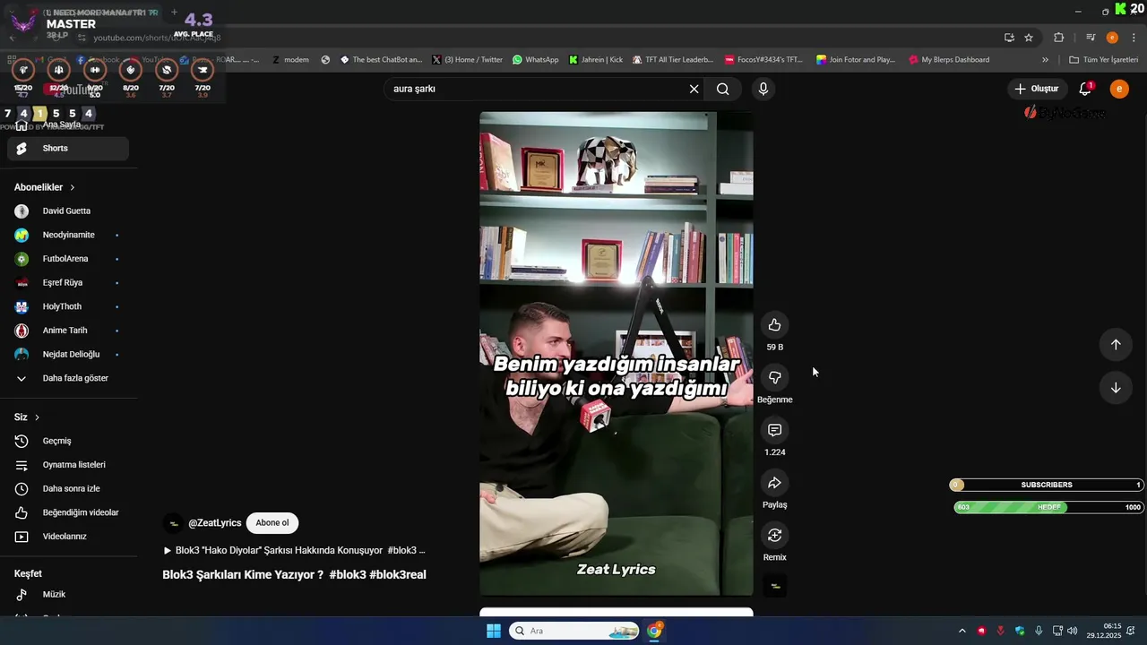Open the sound source thumbnail below Remix

775,586
